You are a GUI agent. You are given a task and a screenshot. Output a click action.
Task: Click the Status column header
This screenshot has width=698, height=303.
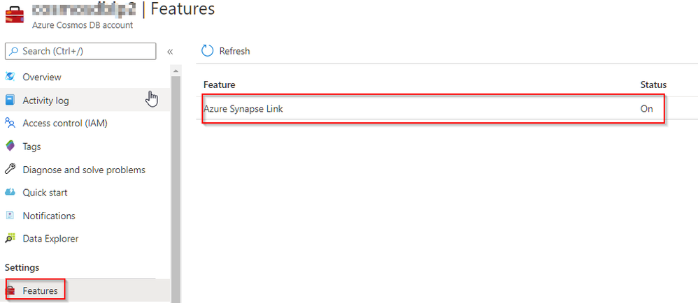coord(653,84)
